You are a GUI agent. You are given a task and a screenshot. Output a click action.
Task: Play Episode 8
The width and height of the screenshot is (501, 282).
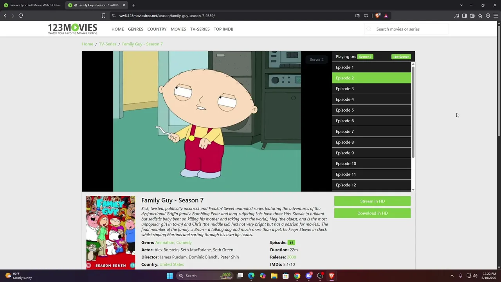coord(371,142)
